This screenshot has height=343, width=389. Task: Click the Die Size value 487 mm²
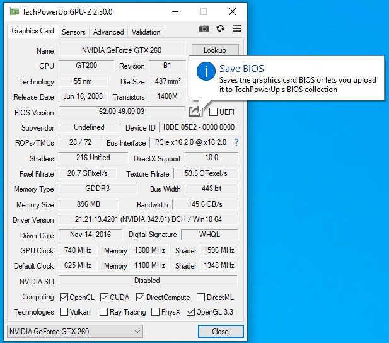168,81
